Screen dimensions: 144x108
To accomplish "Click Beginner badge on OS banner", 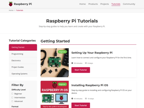I will pos(62,84).
